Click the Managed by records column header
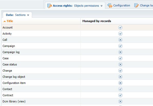Image resolution: width=153 pixels, height=106 pixels. [x=97, y=21]
